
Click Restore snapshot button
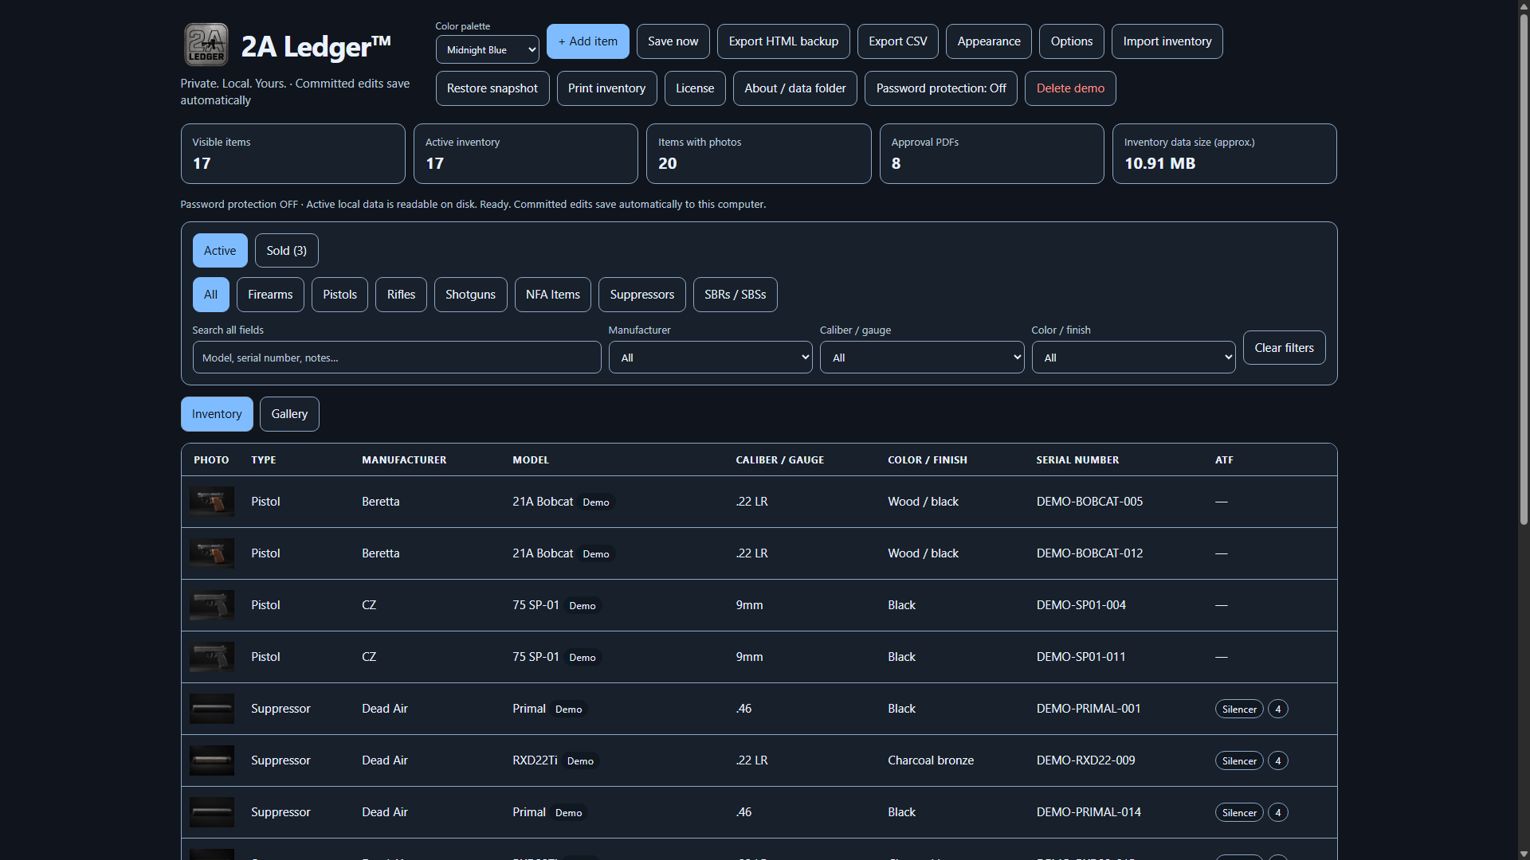click(x=492, y=88)
